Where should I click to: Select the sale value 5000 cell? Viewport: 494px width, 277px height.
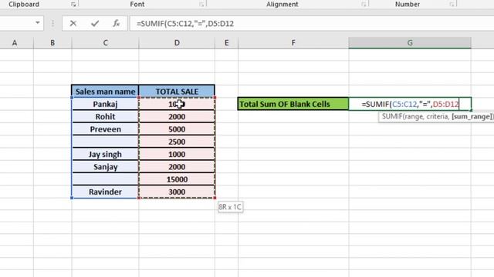click(177, 129)
